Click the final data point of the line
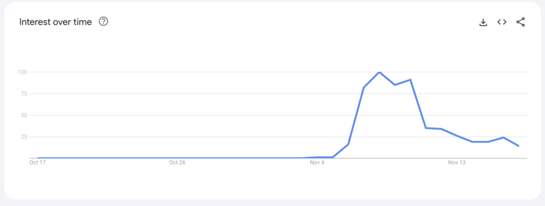545x206 pixels. [x=518, y=146]
